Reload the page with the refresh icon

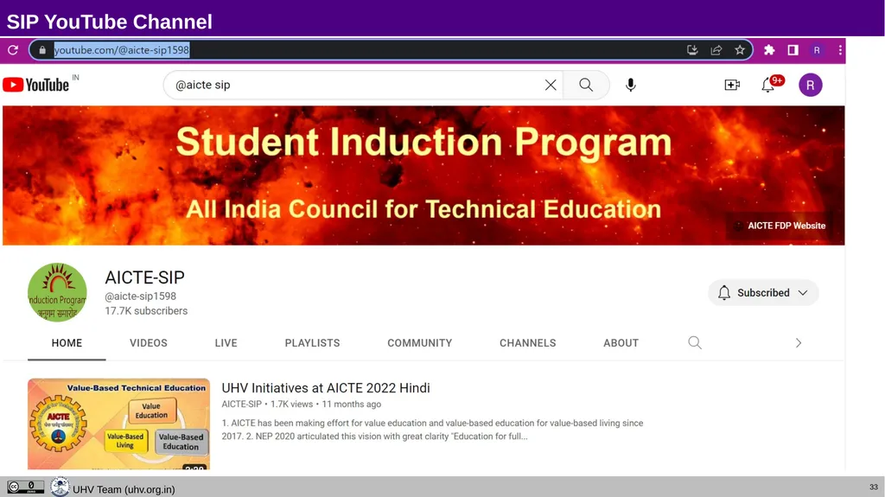pyautogui.click(x=13, y=50)
